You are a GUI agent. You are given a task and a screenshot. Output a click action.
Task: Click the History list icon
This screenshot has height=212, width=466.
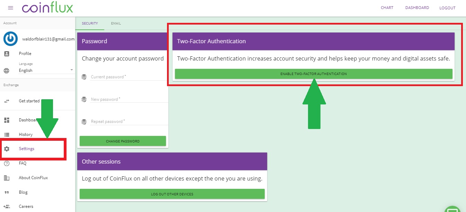(x=7, y=135)
